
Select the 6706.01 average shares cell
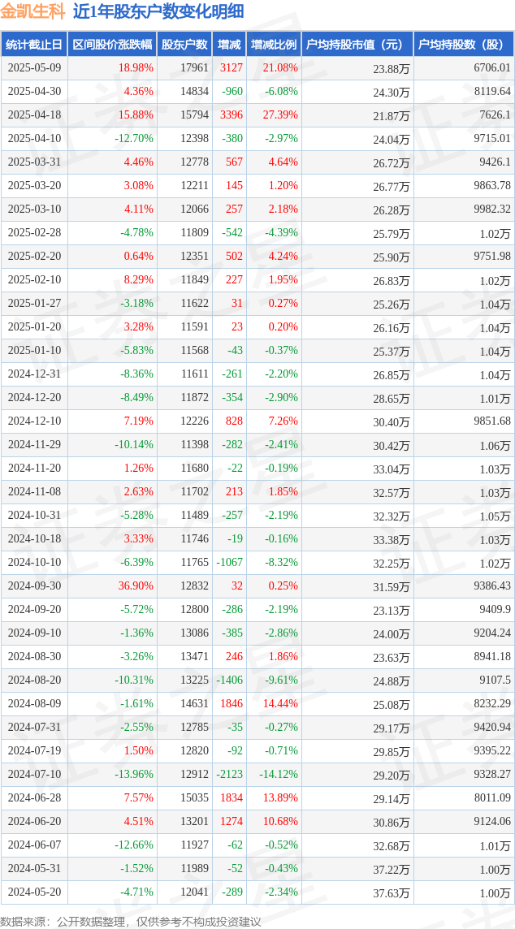(x=492, y=67)
